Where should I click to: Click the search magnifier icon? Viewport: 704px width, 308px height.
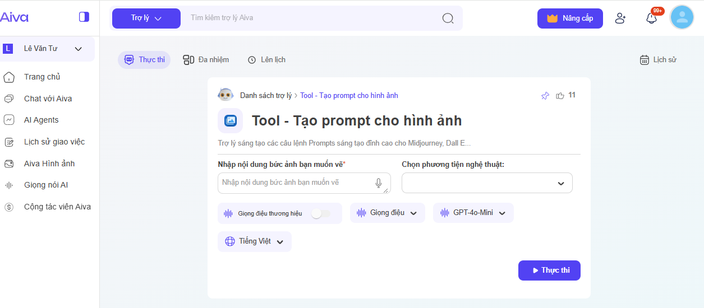pos(448,18)
